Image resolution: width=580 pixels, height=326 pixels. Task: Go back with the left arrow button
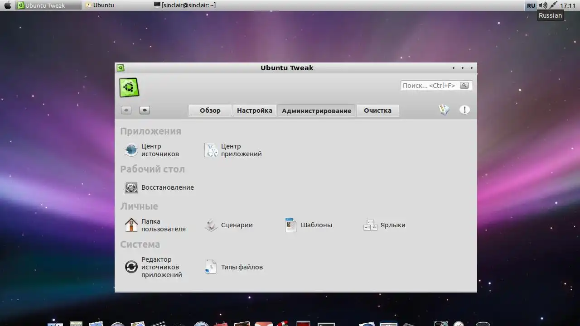(x=126, y=110)
